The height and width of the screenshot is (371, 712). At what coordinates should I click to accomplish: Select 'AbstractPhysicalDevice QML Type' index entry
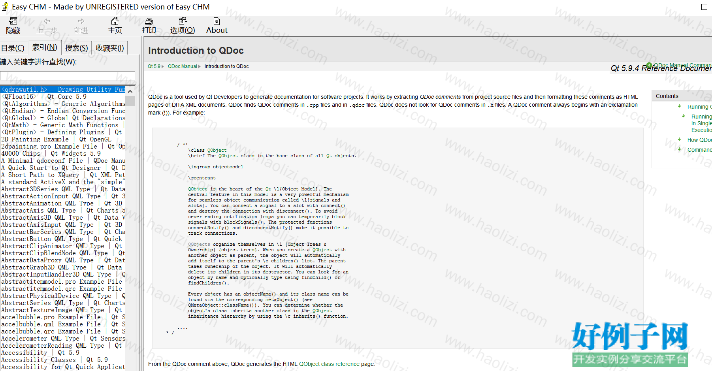[x=63, y=296]
